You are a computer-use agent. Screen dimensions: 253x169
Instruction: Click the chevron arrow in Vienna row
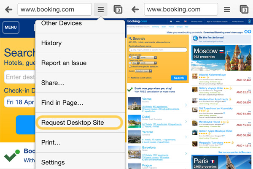point(186,105)
